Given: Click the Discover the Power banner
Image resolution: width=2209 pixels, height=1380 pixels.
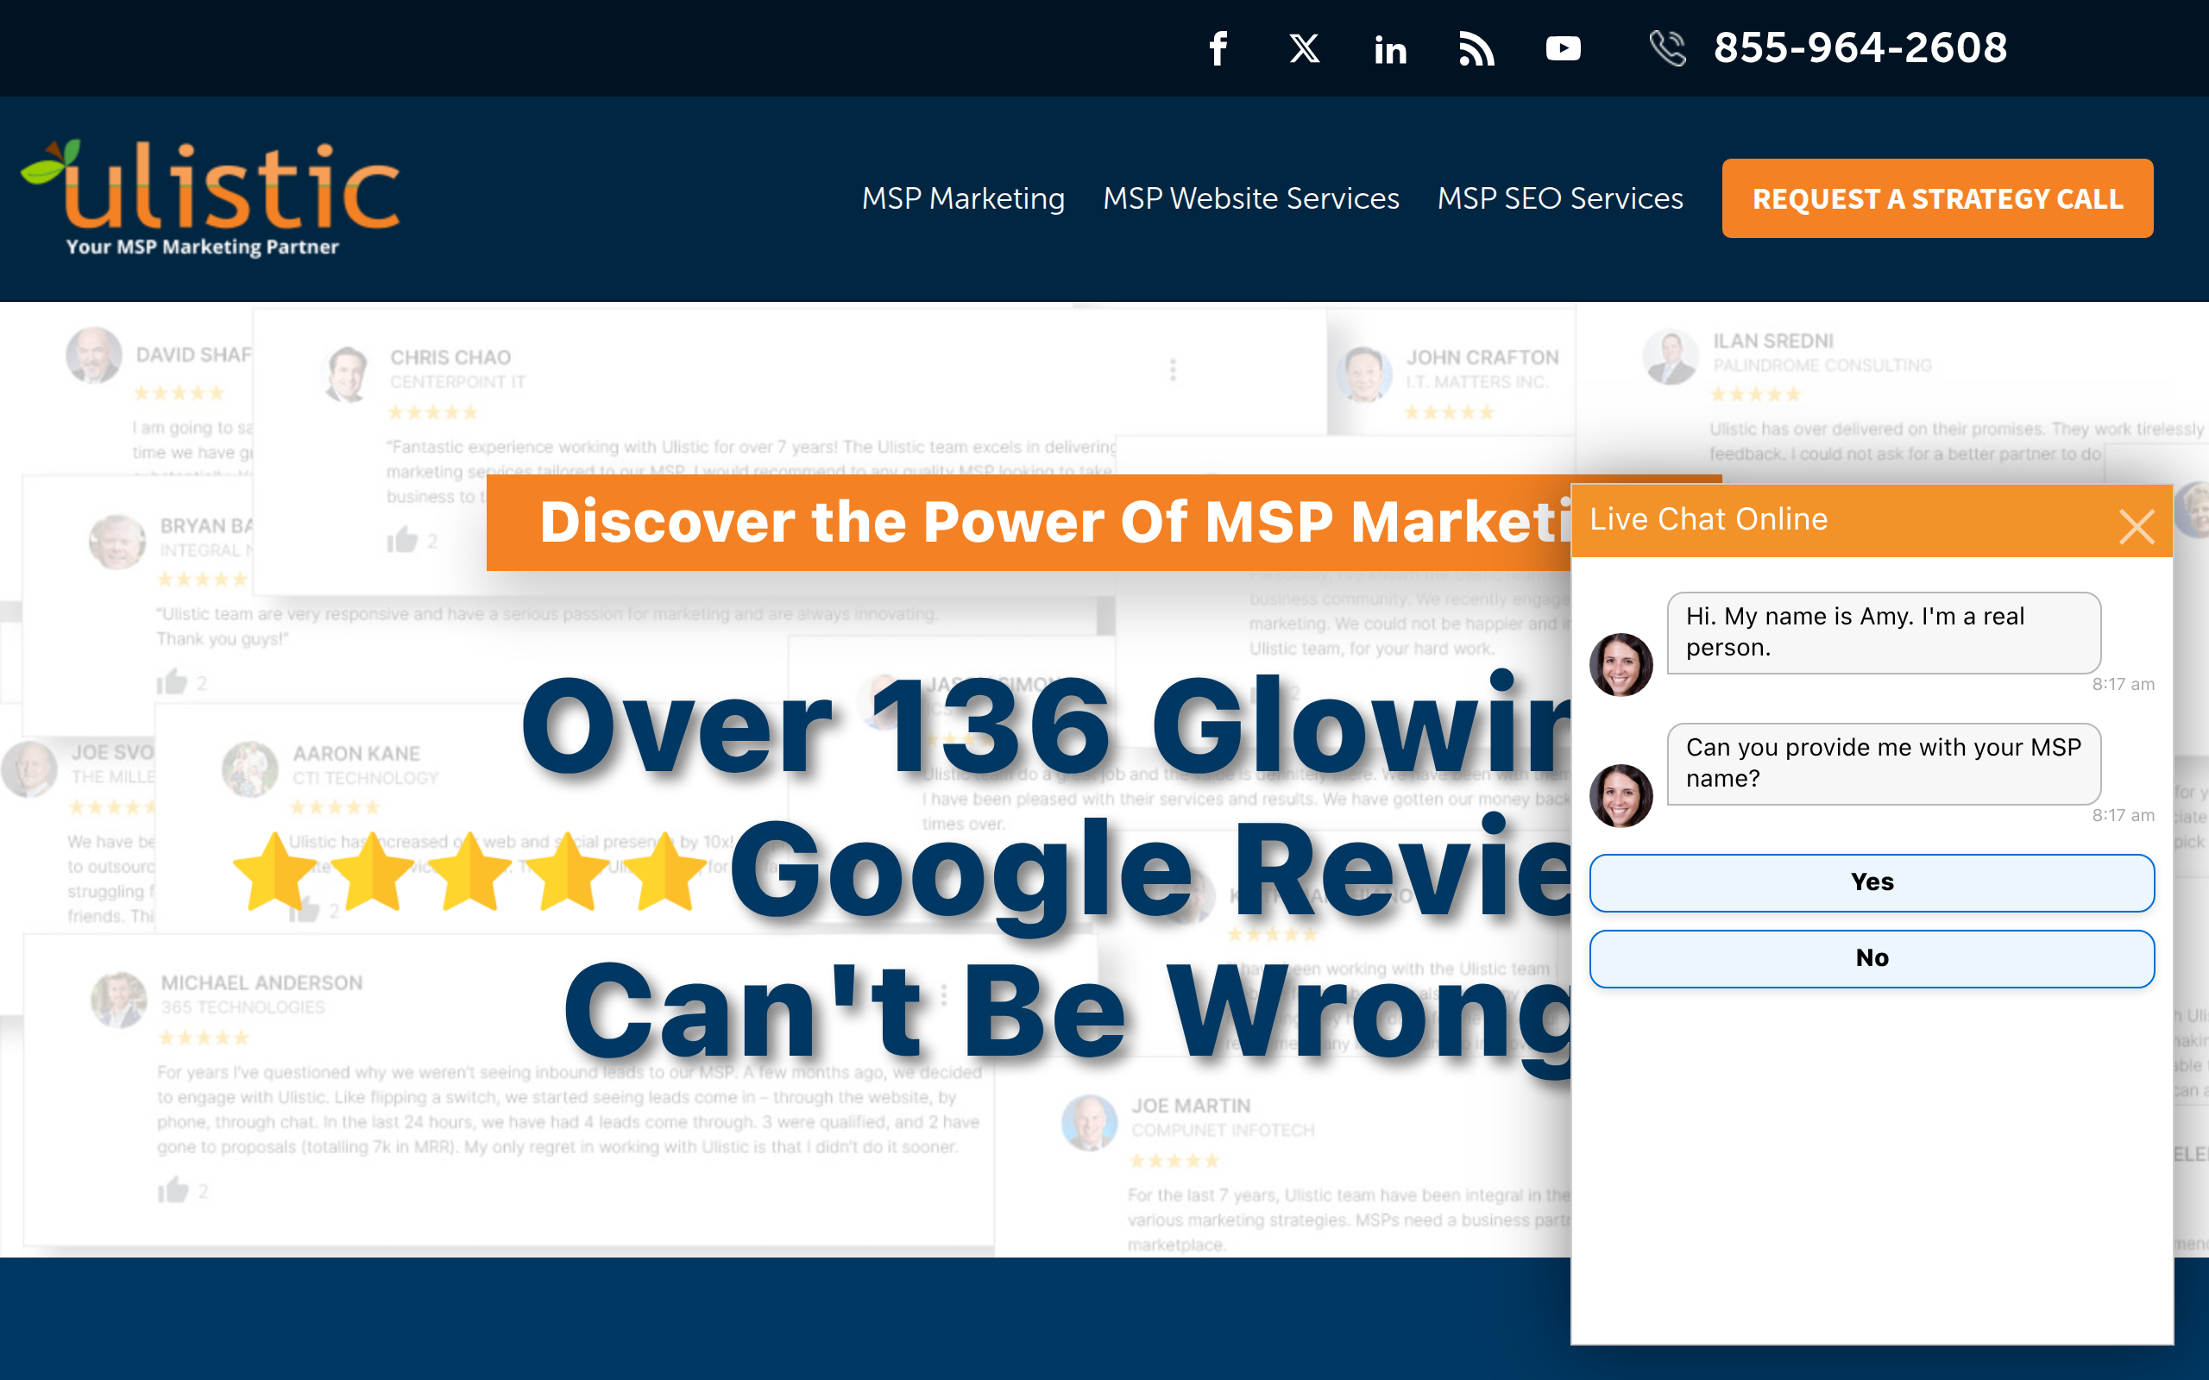Looking at the screenshot, I should pos(1027,522).
